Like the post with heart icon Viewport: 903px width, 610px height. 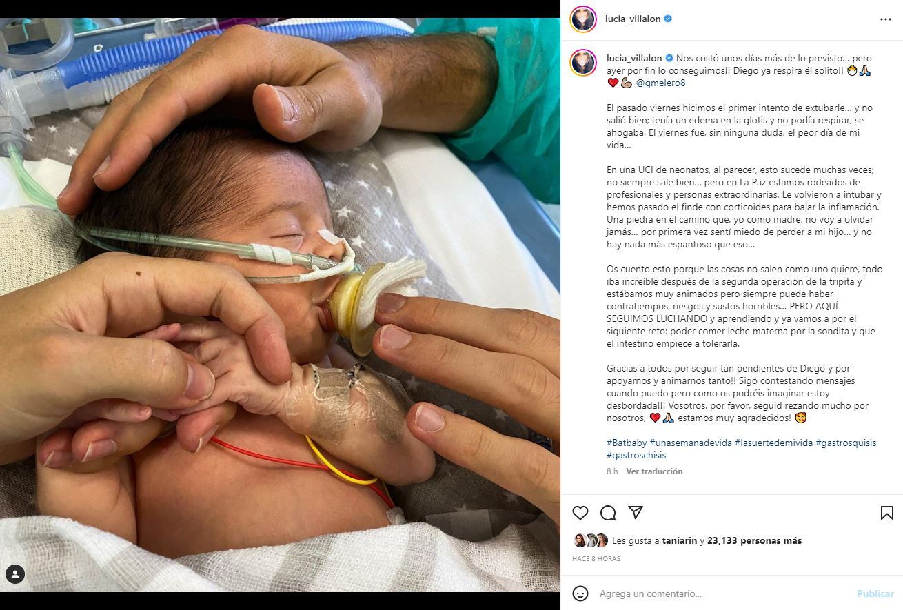(580, 513)
